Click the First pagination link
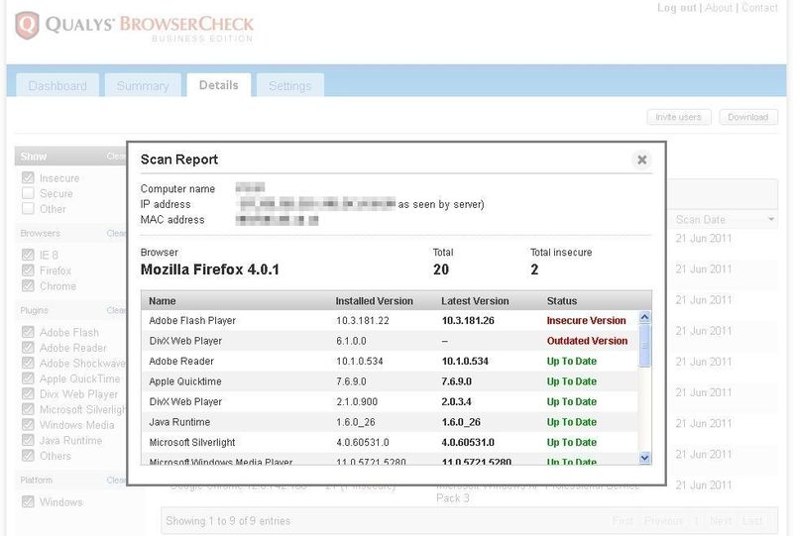 [x=623, y=520]
